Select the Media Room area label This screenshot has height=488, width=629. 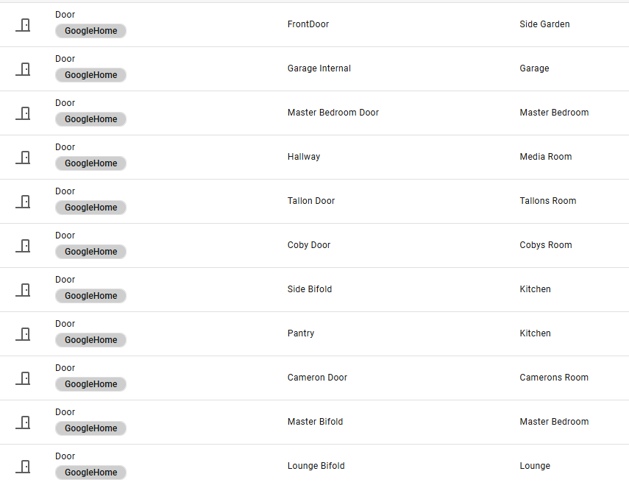click(x=545, y=157)
